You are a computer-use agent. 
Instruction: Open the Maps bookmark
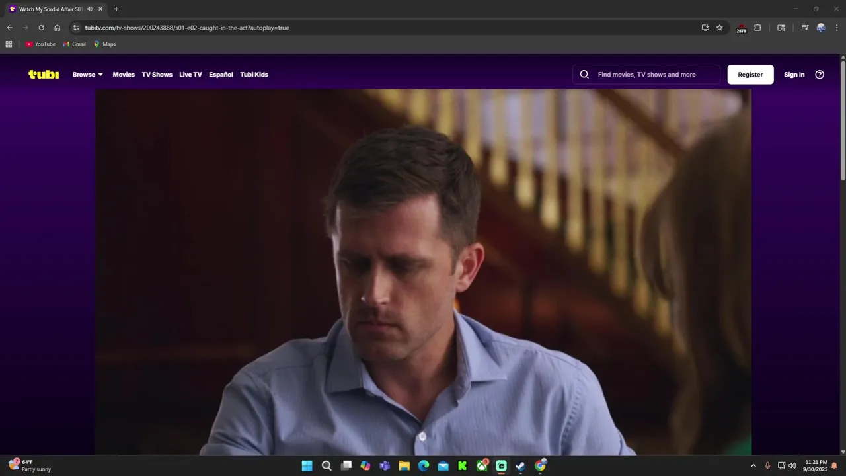104,44
